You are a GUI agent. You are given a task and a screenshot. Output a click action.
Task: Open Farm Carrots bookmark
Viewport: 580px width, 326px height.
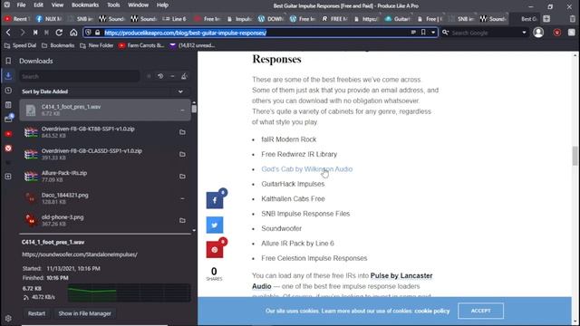coord(141,45)
